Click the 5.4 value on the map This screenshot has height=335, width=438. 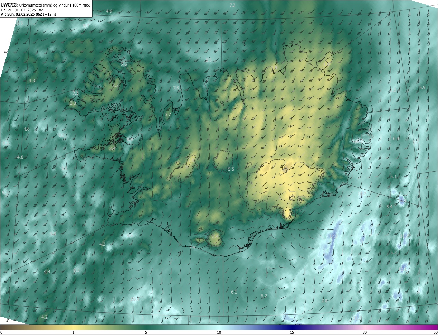[x=389, y=207]
